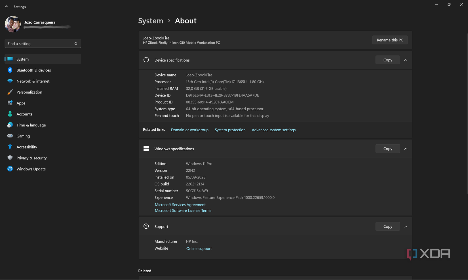Open Accounts settings

[x=24, y=114]
